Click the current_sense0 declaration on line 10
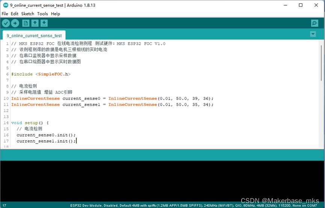 [x=112, y=99]
